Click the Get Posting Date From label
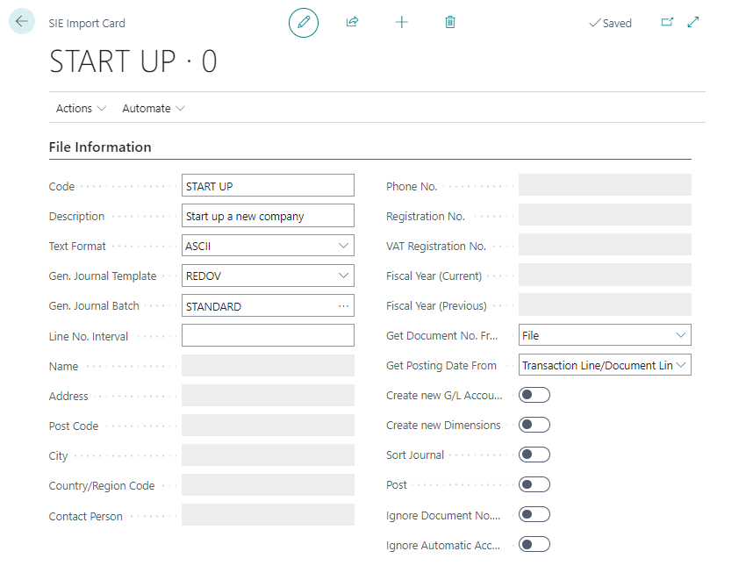This screenshot has width=753, height=580. (x=441, y=365)
